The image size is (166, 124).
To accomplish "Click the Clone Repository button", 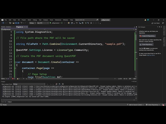I will point(146,44).
